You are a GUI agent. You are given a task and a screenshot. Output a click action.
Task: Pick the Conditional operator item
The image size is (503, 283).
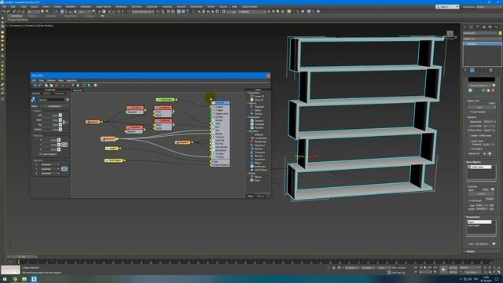[x=259, y=138]
